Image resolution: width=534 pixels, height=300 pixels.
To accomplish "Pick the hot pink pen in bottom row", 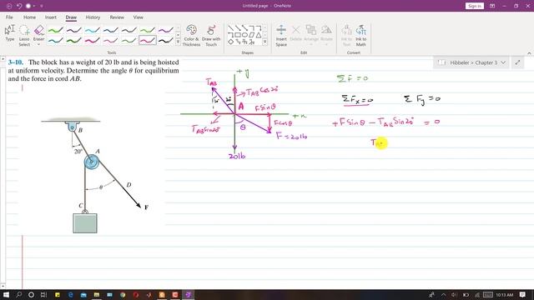I will click(93, 41).
